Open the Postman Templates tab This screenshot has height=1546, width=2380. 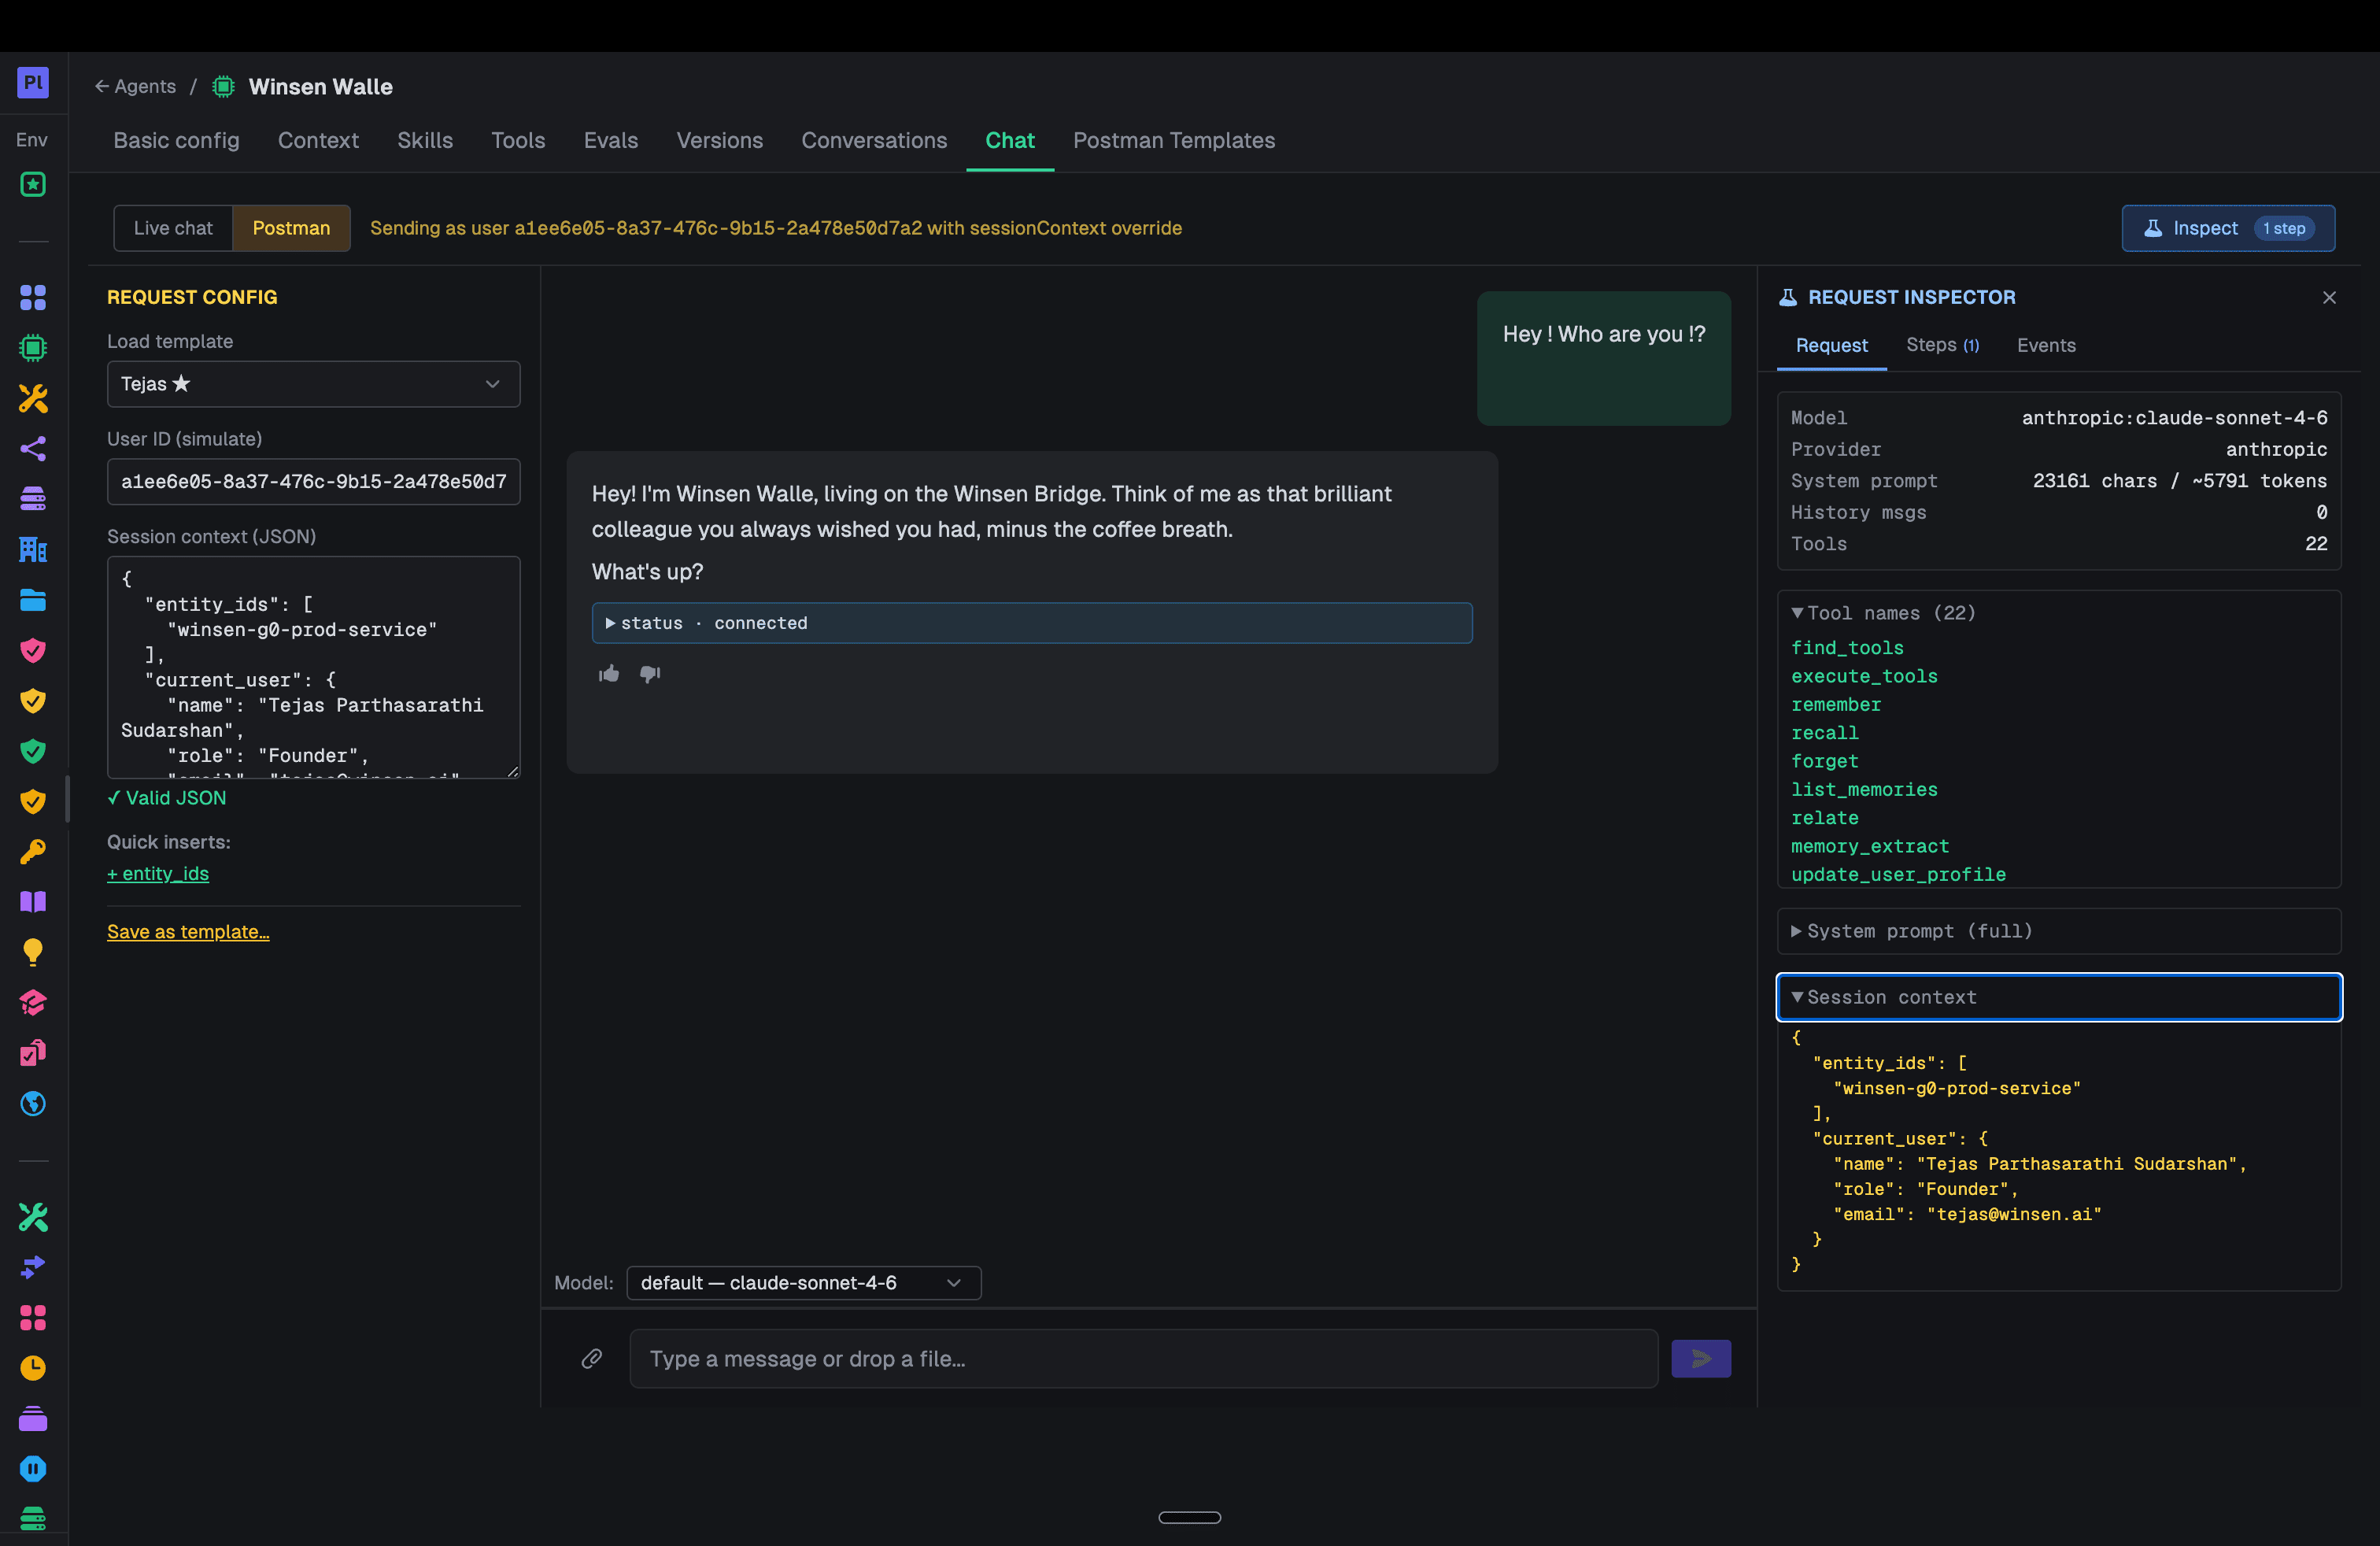pos(1174,140)
